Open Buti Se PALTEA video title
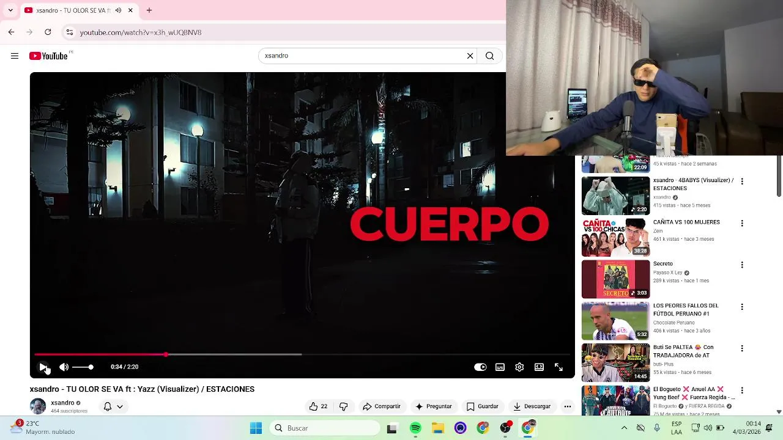Viewport: 783px width, 440px height. (683, 351)
